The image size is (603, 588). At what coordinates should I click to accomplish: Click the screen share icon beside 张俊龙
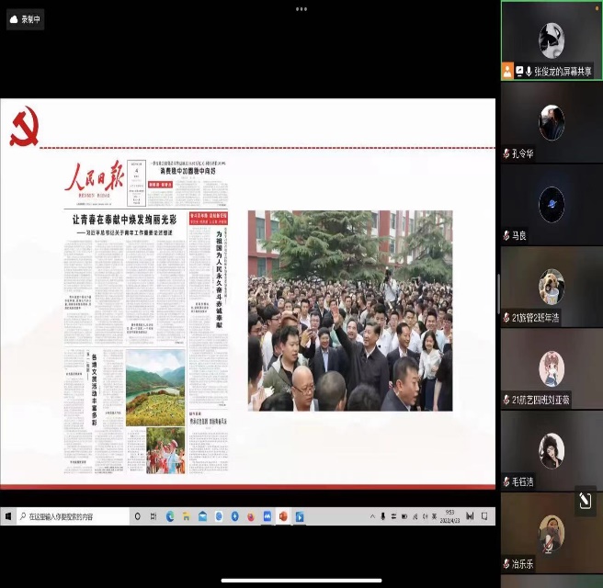click(x=518, y=71)
